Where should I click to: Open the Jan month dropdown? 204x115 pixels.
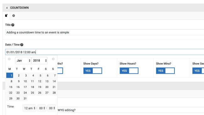[23, 60]
